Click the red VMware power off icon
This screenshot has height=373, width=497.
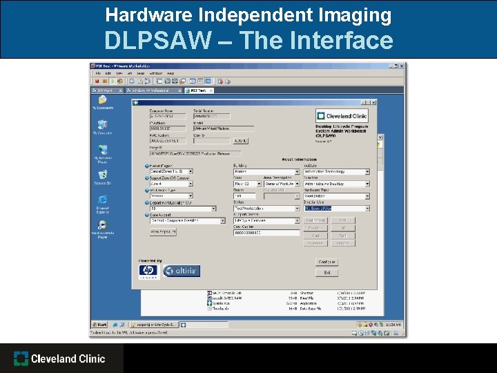click(97, 82)
